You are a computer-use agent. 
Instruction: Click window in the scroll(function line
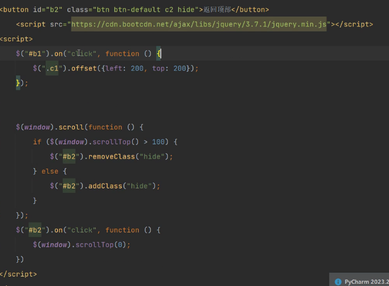point(37,127)
